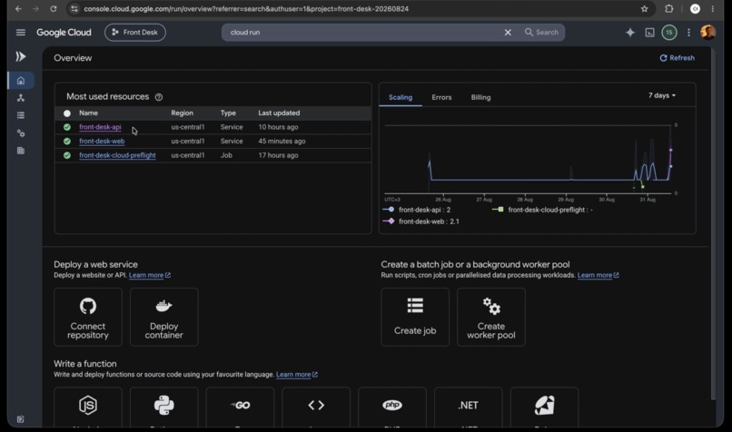
Task: Switch to the Billing tab
Action: pyautogui.click(x=480, y=97)
